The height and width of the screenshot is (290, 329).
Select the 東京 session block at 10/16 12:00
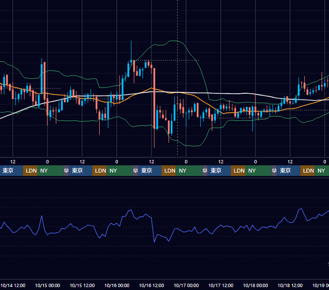pos(150,171)
